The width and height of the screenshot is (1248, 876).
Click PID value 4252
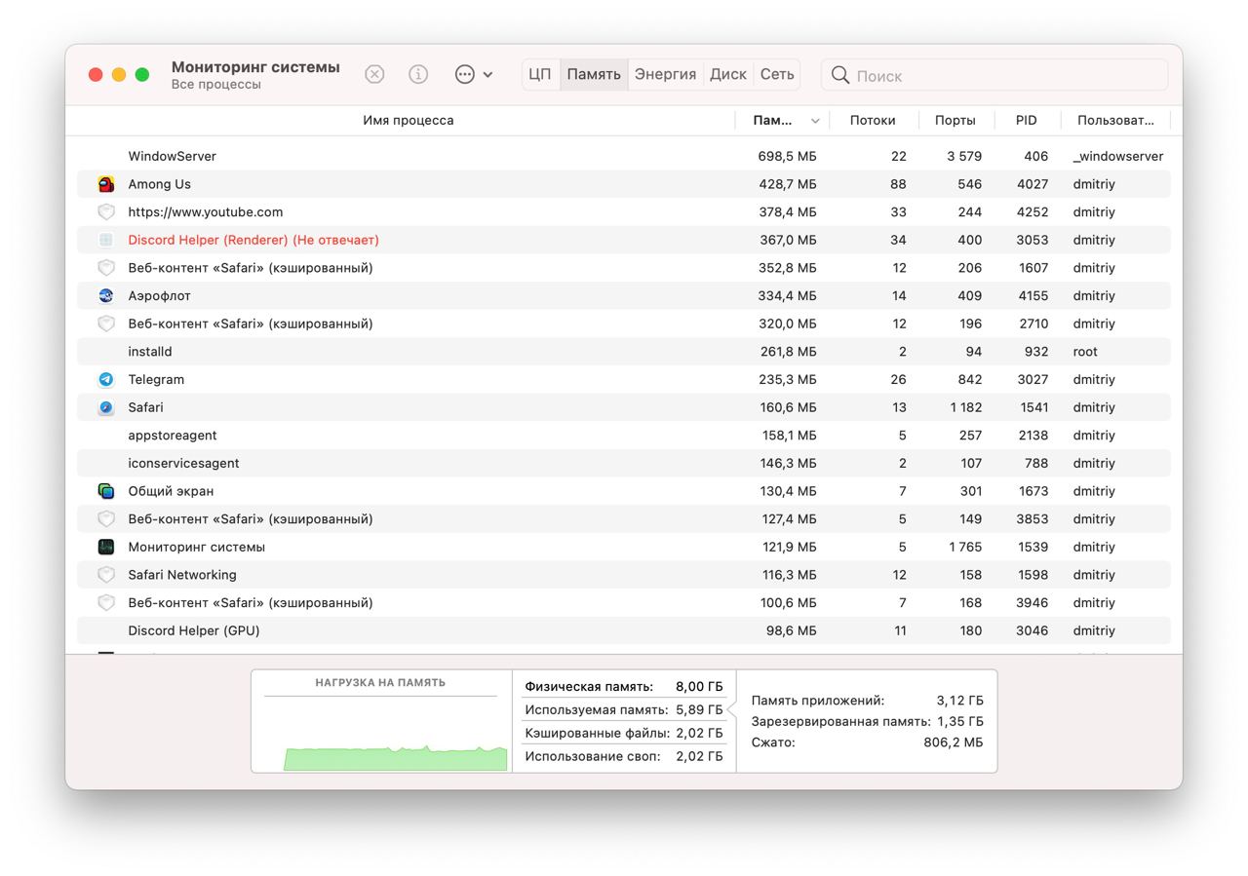tap(1033, 211)
